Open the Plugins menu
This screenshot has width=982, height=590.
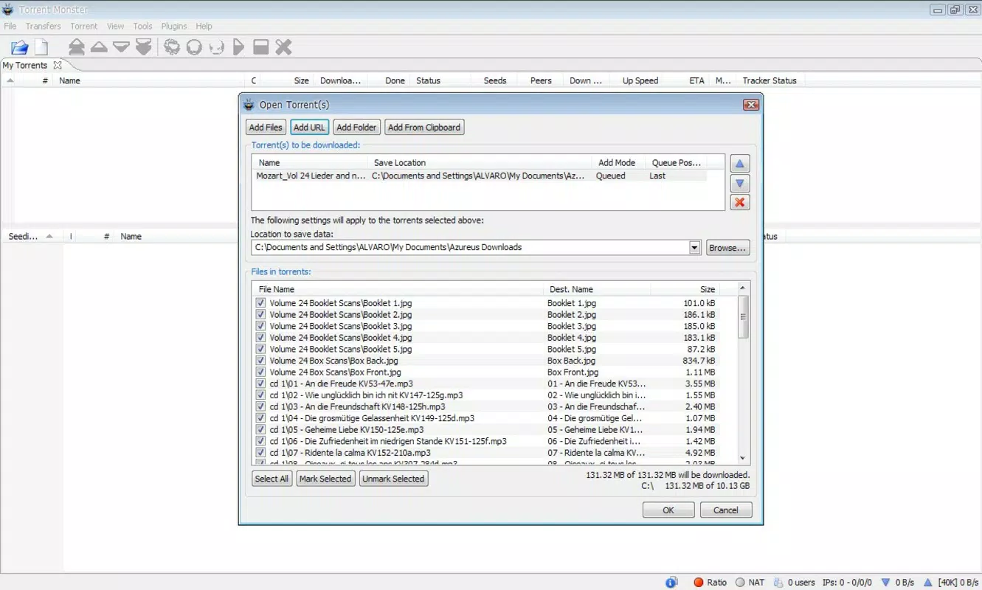pos(174,26)
